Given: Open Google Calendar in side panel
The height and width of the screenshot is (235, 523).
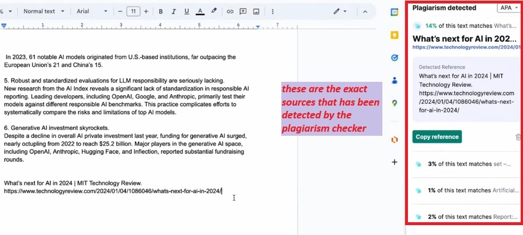Looking at the screenshot, I should click(395, 12).
